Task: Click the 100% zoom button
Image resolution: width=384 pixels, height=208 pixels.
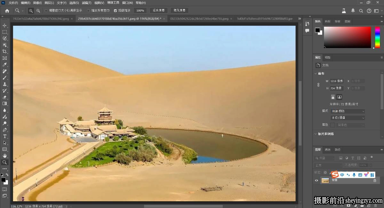Action: [140, 11]
